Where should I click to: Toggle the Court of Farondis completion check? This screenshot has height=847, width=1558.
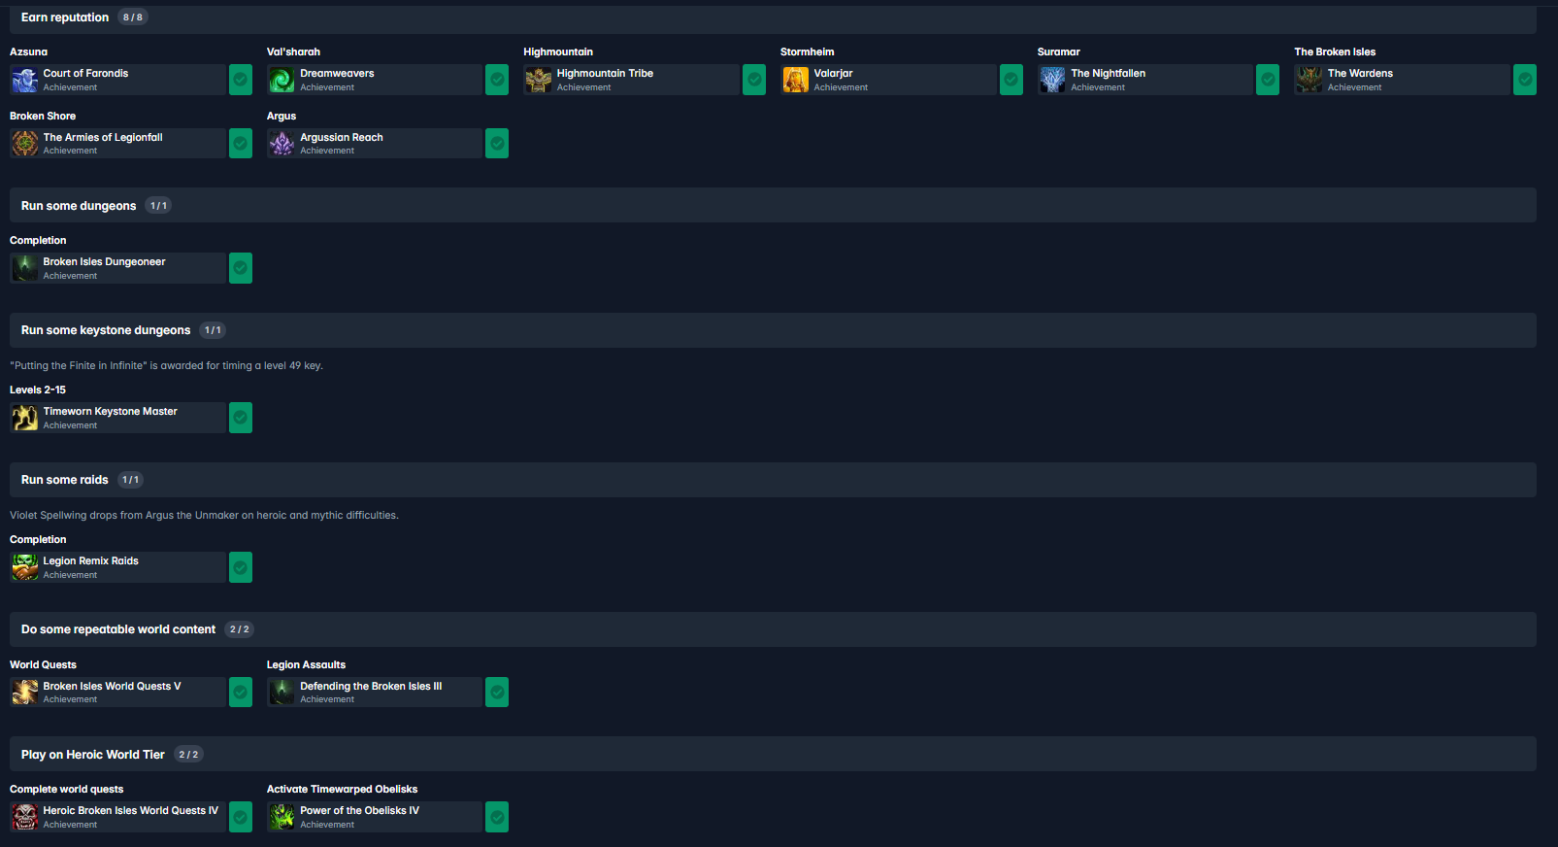tap(241, 80)
